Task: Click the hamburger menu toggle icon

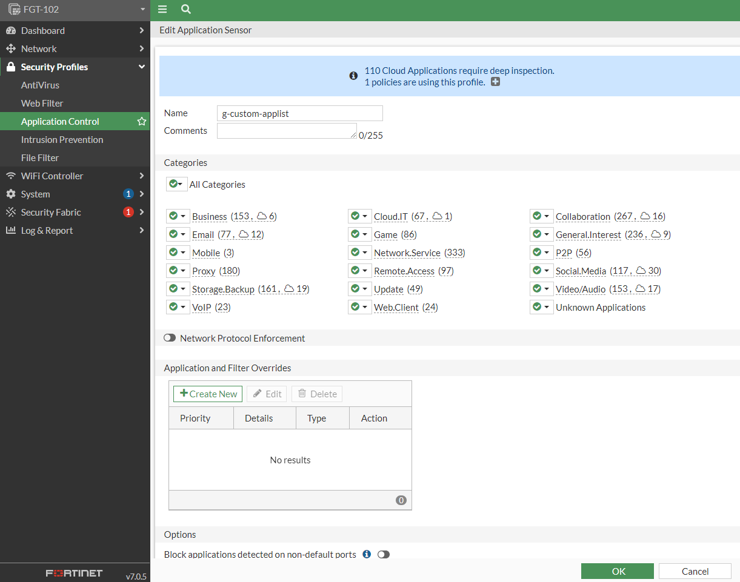Action: click(x=162, y=9)
